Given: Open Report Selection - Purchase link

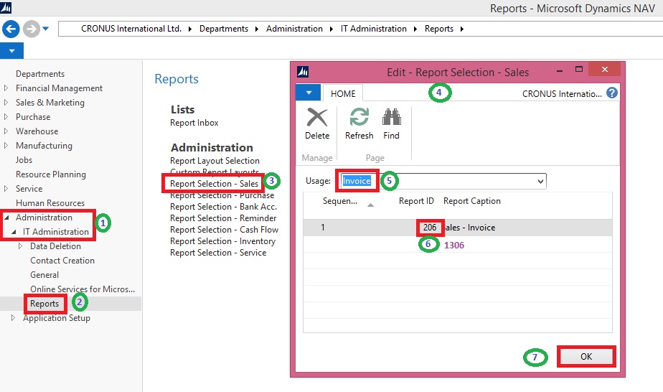Looking at the screenshot, I should point(222,195).
